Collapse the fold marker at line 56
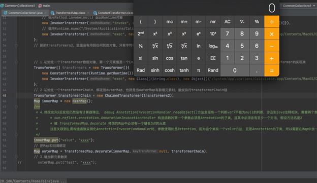Image resolution: width=317 pixels, height=183 pixels. (x=16, y=157)
